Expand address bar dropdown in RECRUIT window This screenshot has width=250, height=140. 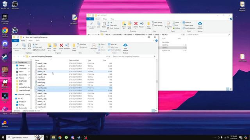(x=181, y=35)
